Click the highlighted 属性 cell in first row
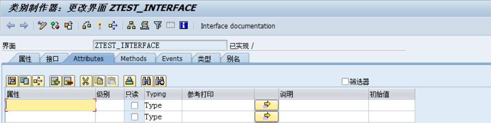The image size is (491, 123). tap(50, 105)
